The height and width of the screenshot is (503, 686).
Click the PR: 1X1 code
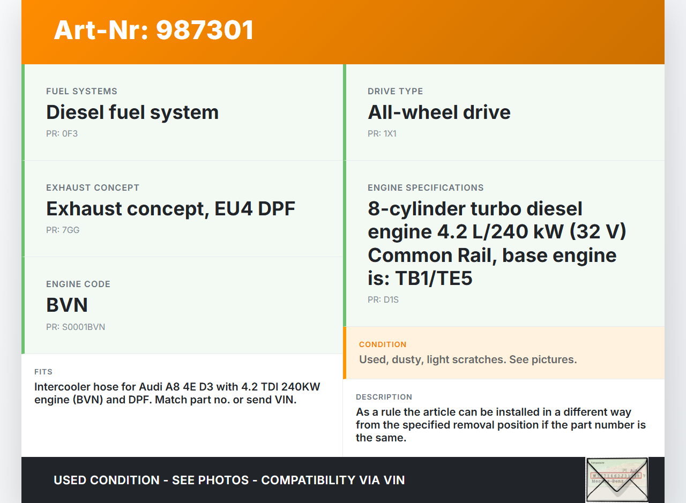382,133
